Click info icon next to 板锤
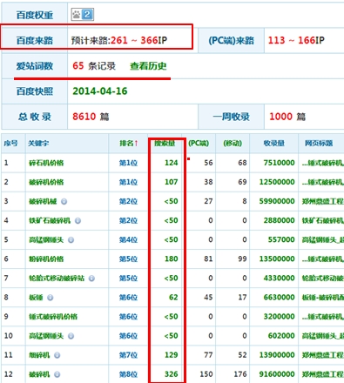The height and width of the screenshot is (383, 344). 51,298
